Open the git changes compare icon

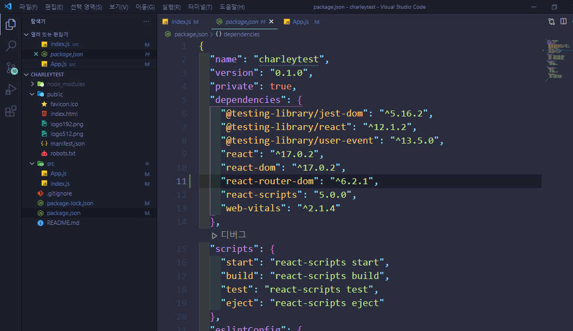pos(551,21)
